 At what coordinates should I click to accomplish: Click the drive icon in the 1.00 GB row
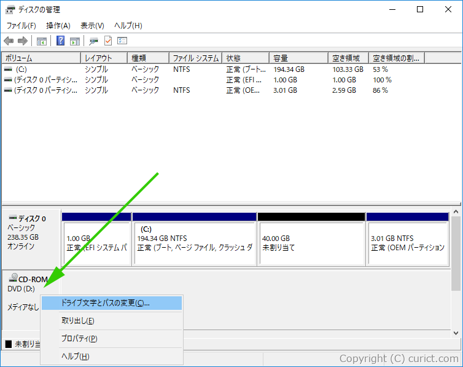coord(8,80)
